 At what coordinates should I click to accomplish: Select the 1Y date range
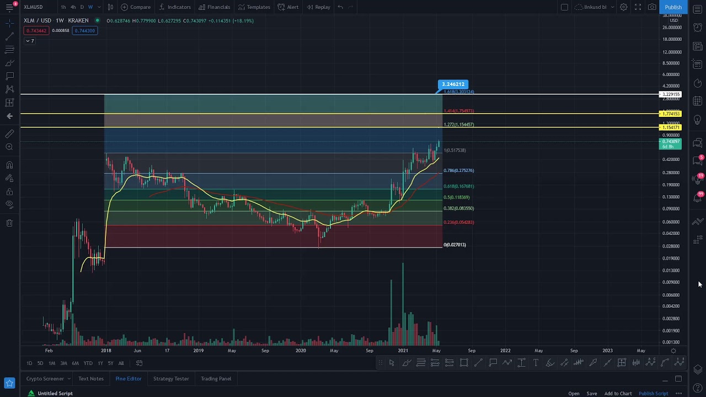[100, 363]
